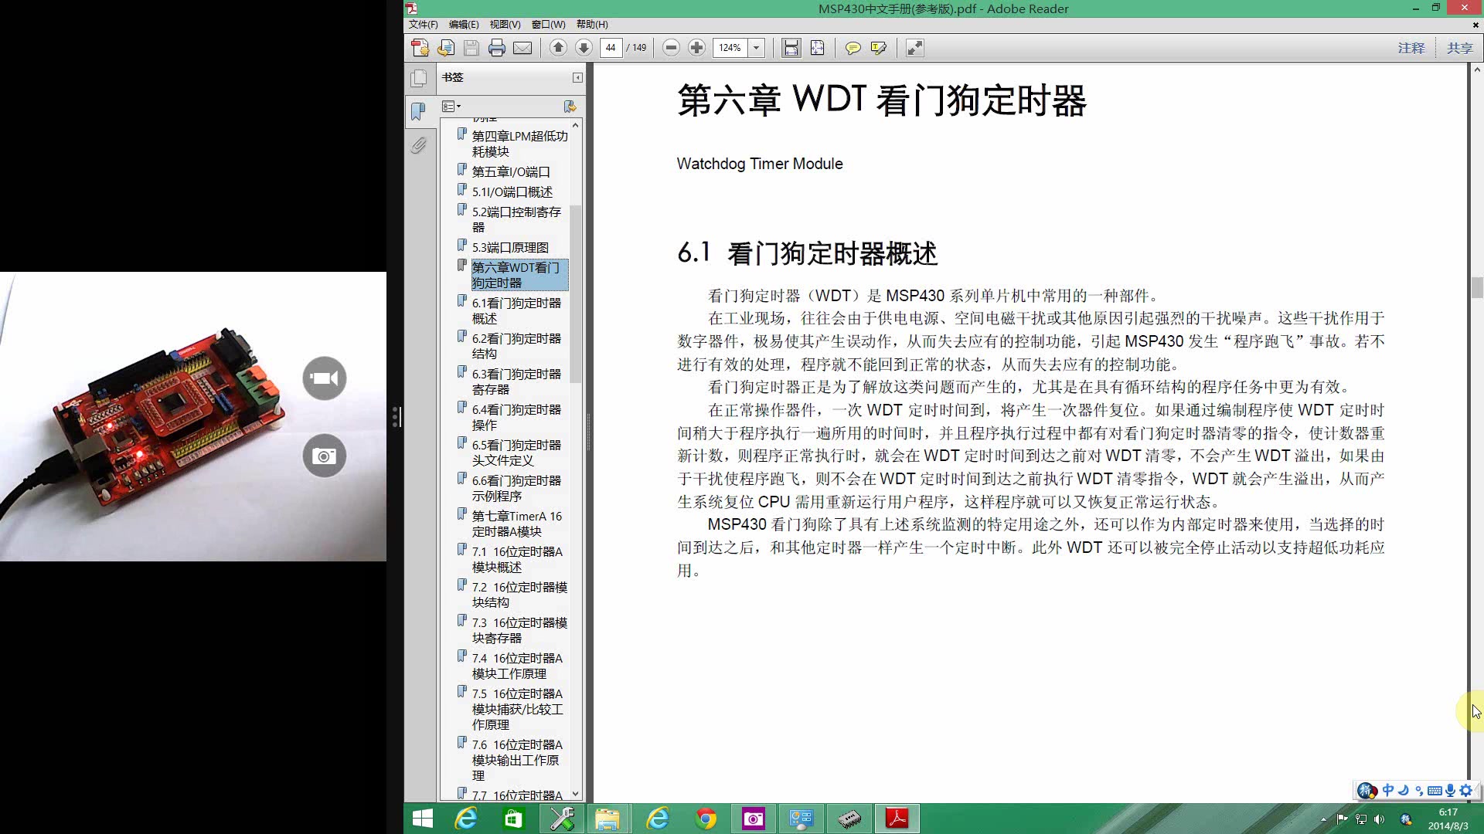Click the save floppy disk icon
The height and width of the screenshot is (834, 1484).
point(471,48)
